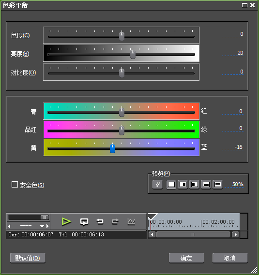Click the timeline scrollbar right arrow

[x=235, y=234]
